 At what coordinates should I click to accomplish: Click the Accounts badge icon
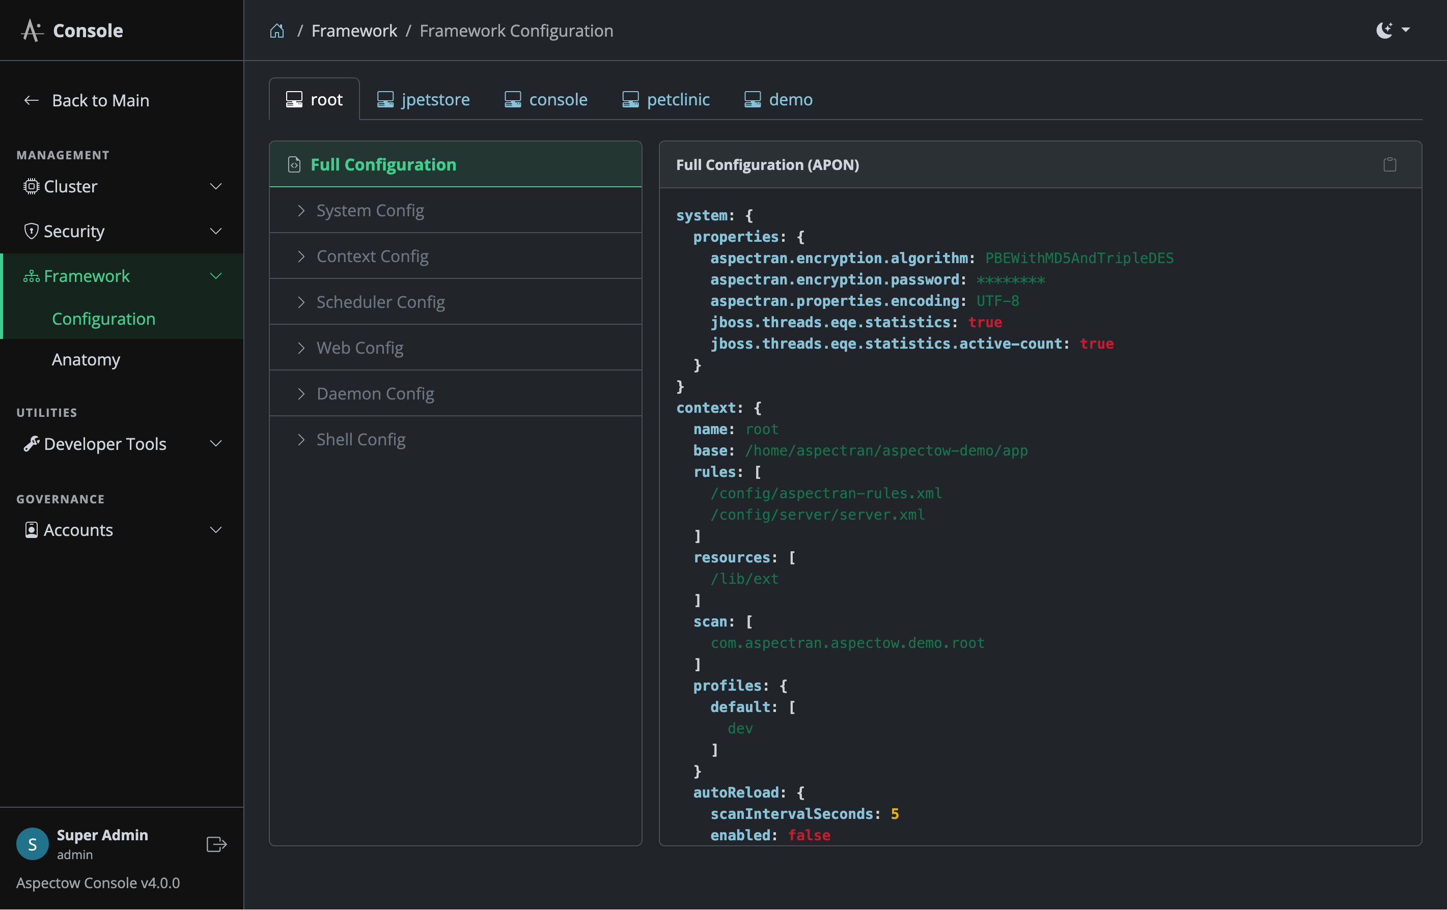(31, 530)
